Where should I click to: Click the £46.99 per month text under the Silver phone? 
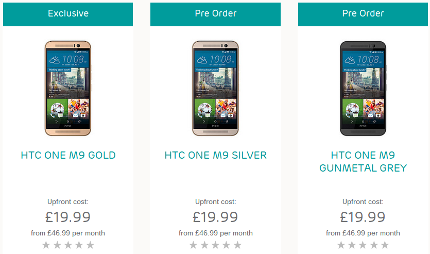[224, 233]
